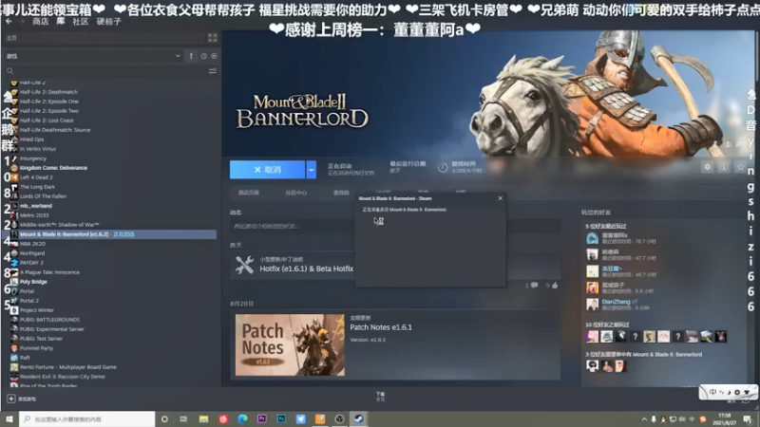Open the 硬柿子 profile tab
Image resolution: width=760 pixels, height=427 pixels.
coord(108,21)
